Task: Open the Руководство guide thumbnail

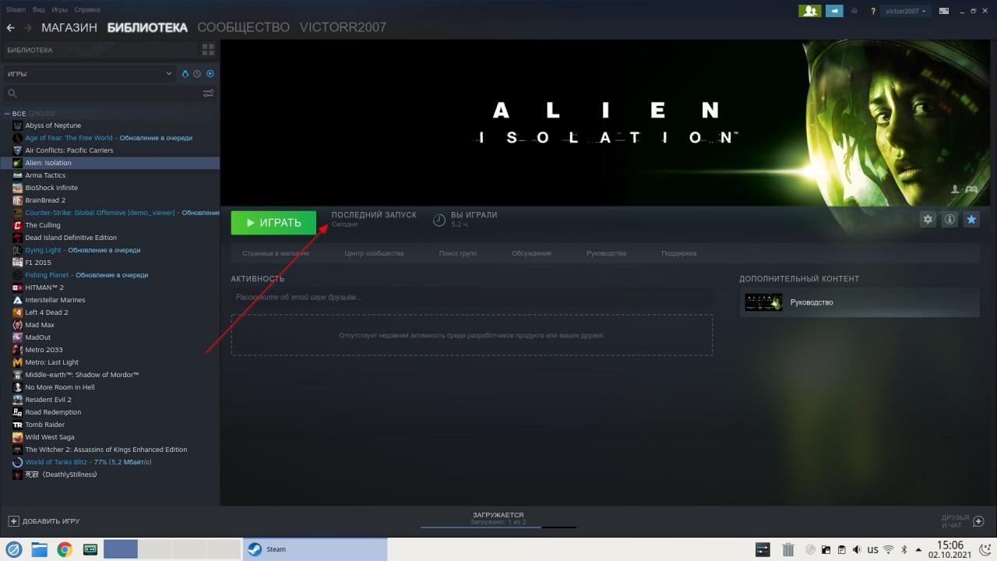Action: [x=763, y=302]
